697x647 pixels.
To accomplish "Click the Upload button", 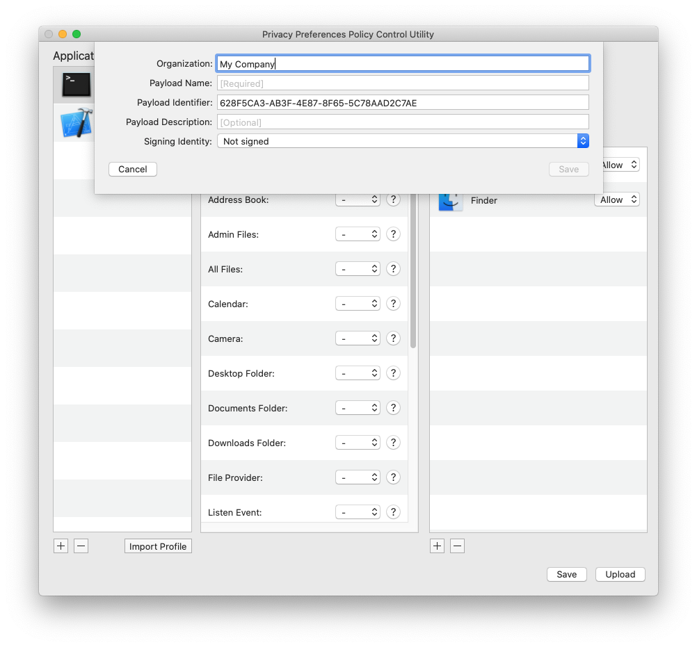I will tap(620, 574).
